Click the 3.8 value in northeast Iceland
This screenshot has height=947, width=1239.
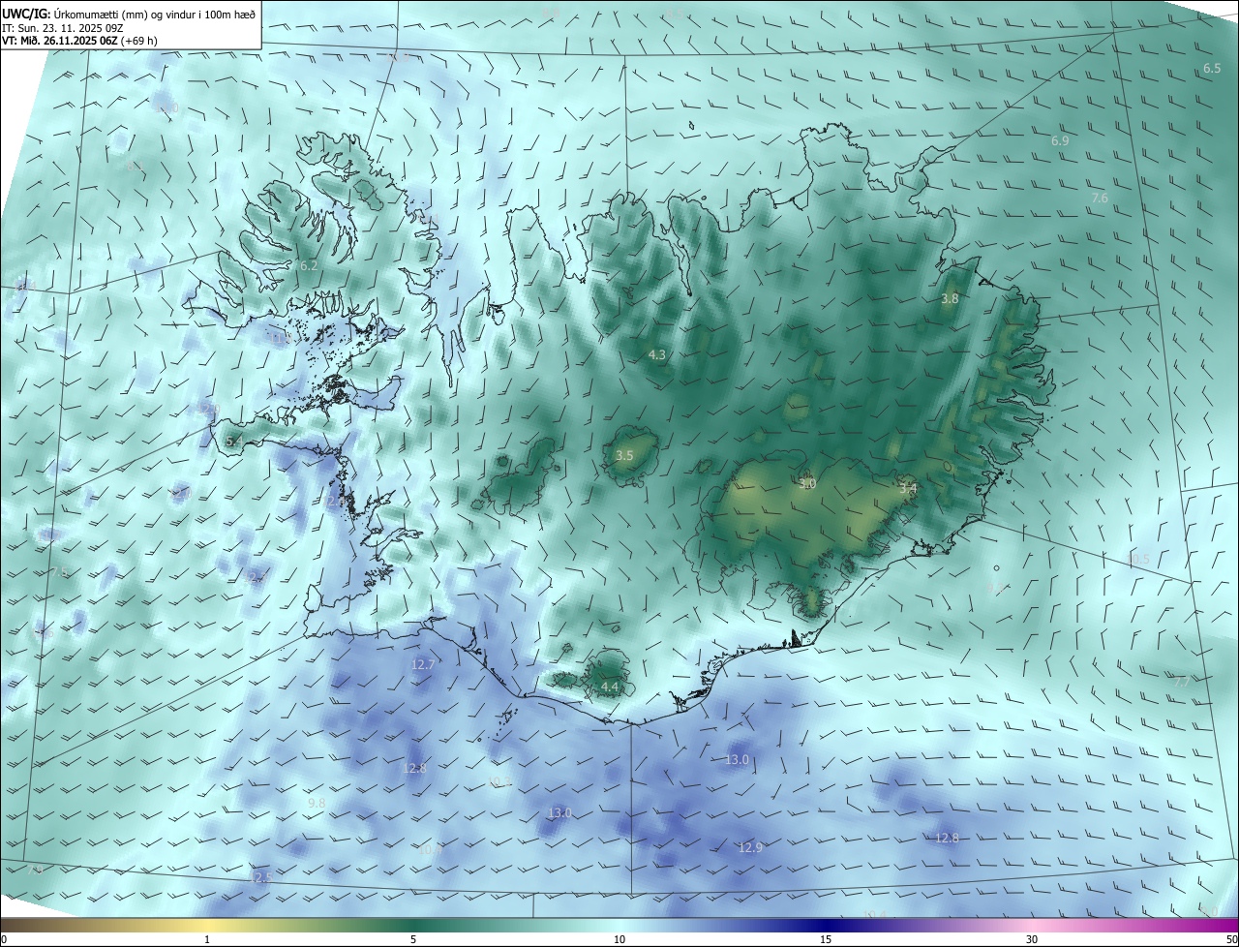(x=950, y=298)
